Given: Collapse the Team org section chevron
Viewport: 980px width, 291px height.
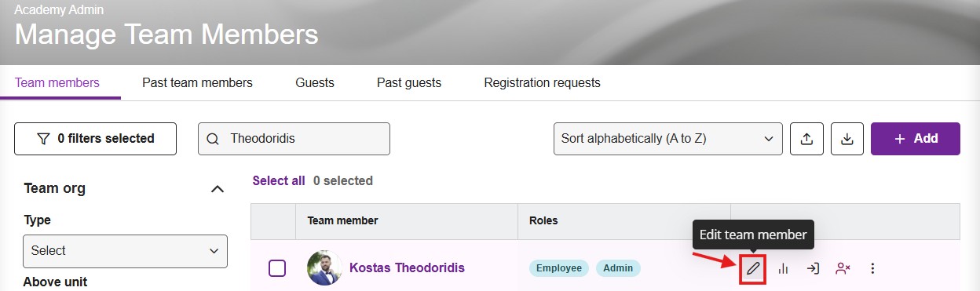Looking at the screenshot, I should pyautogui.click(x=218, y=189).
